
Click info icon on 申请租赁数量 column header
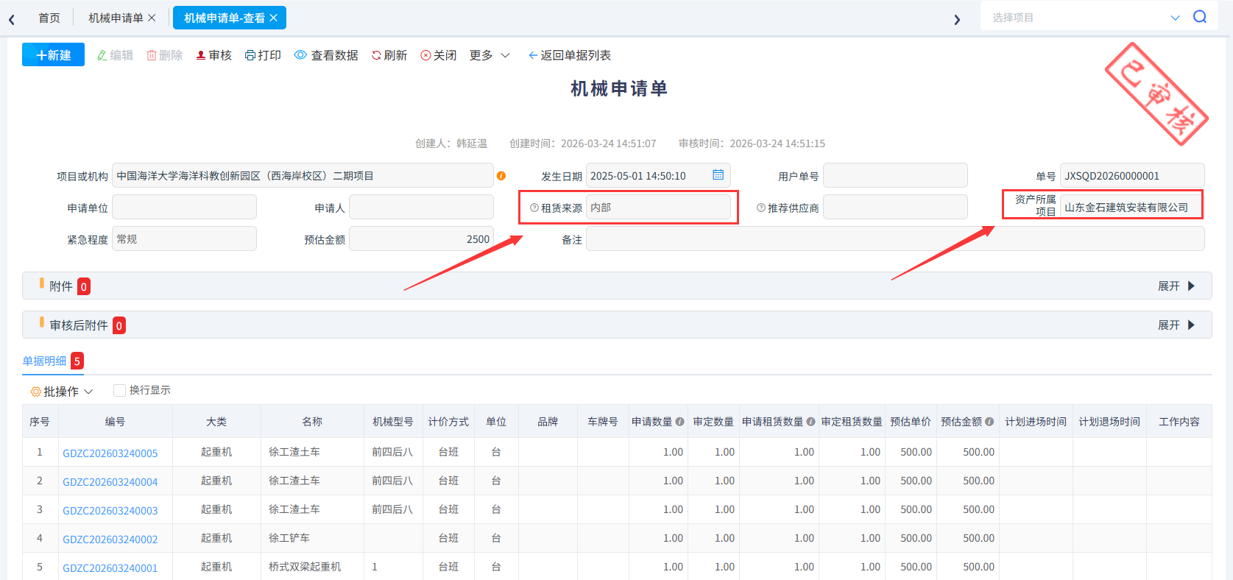tap(810, 422)
